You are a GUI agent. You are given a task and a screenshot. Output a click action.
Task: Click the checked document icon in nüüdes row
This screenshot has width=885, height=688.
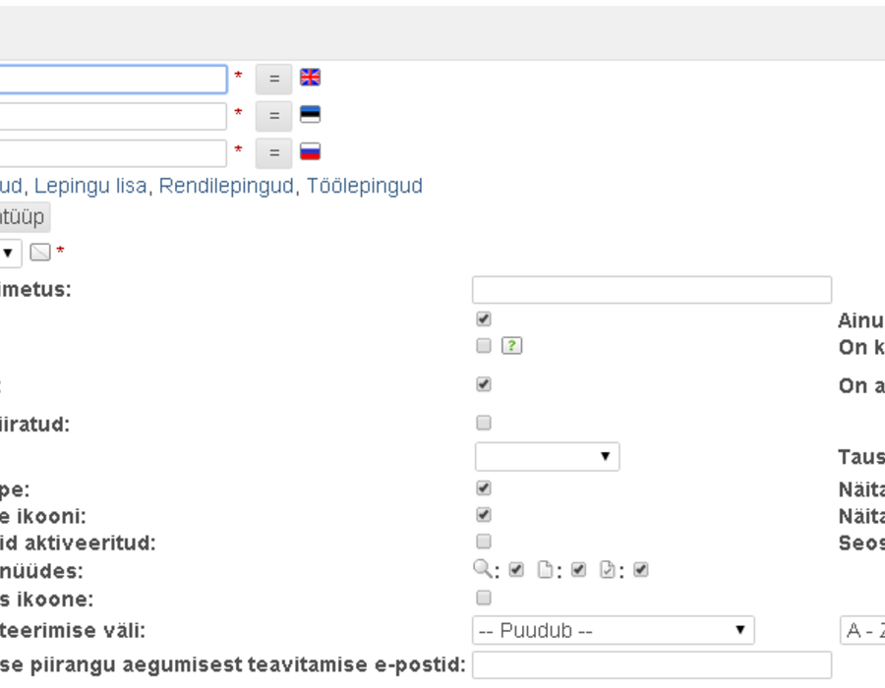click(x=607, y=570)
